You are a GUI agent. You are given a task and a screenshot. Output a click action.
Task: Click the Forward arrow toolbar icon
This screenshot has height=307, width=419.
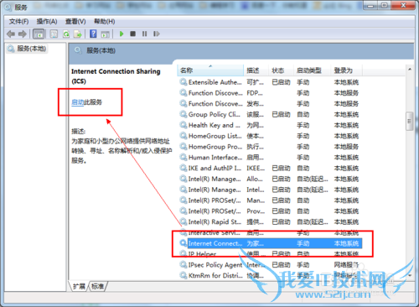(x=23, y=34)
